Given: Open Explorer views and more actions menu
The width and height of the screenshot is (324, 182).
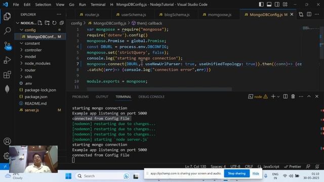Looking at the screenshot, I should (59, 15).
